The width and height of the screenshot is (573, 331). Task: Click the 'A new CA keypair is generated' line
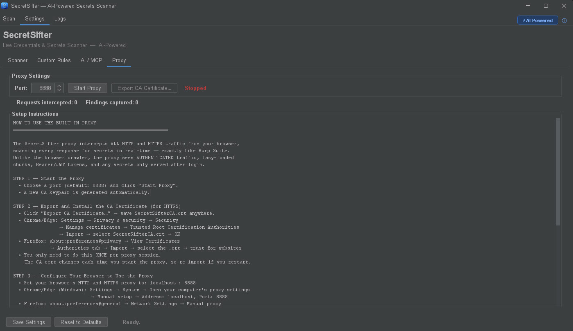click(x=84, y=192)
